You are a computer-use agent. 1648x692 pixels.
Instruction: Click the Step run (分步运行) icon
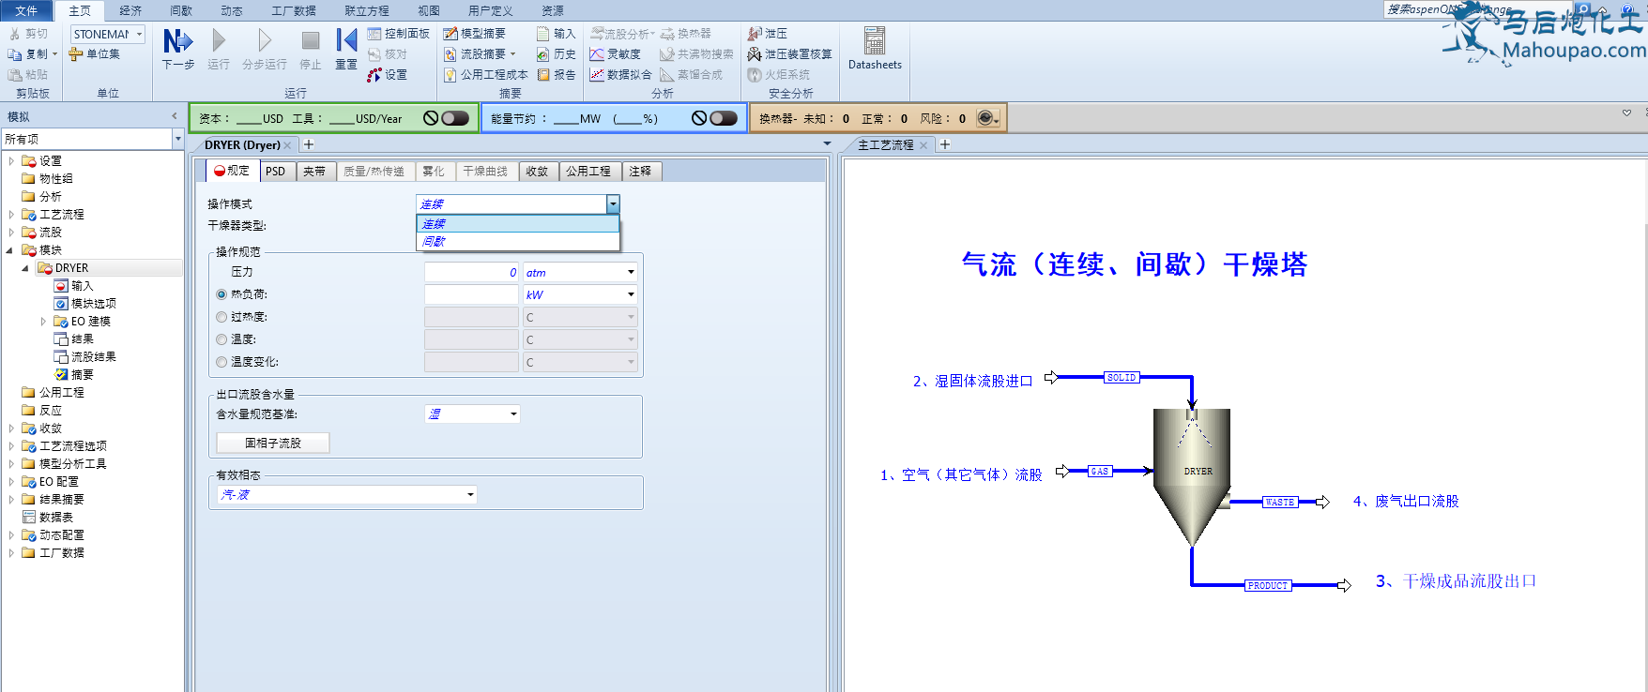(x=265, y=40)
